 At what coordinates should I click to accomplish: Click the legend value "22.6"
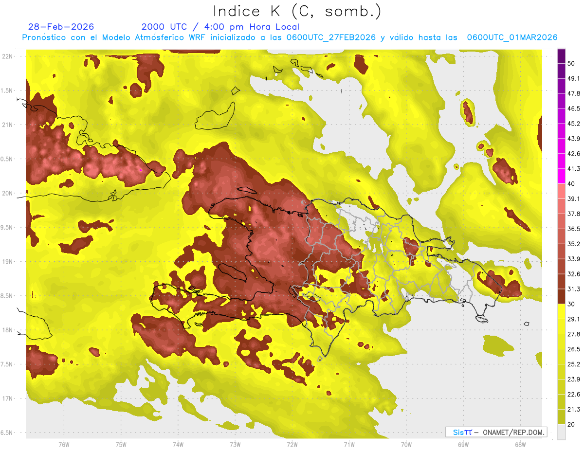coord(573,395)
